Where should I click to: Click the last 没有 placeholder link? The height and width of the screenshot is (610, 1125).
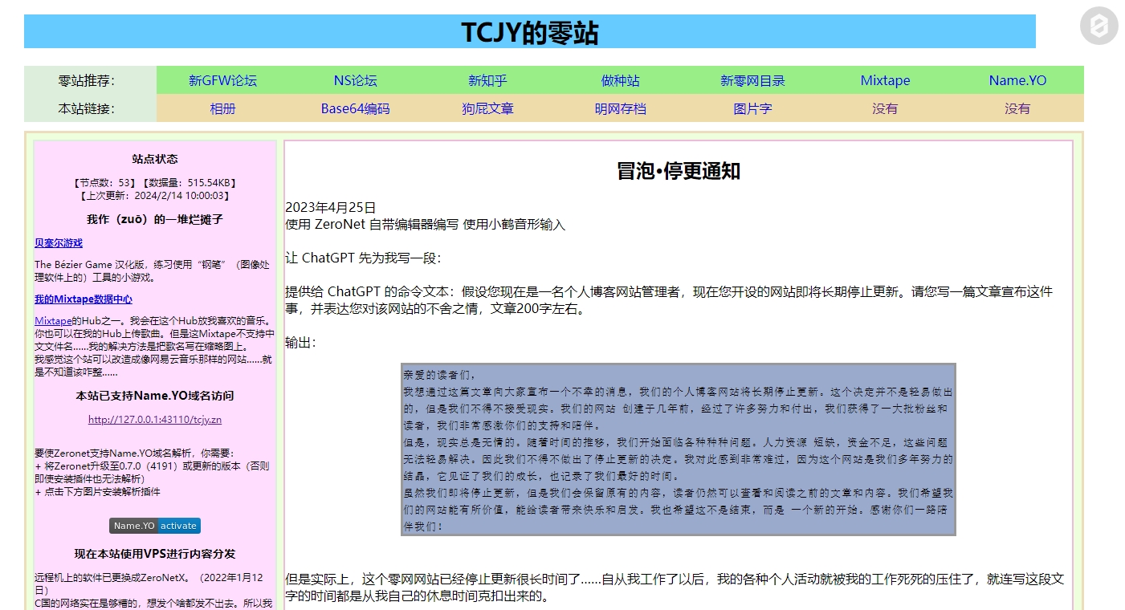pos(1017,108)
